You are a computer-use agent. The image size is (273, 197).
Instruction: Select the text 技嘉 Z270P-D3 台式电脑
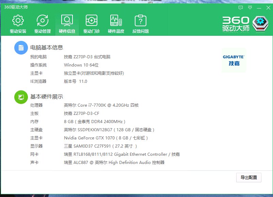(x=87, y=57)
